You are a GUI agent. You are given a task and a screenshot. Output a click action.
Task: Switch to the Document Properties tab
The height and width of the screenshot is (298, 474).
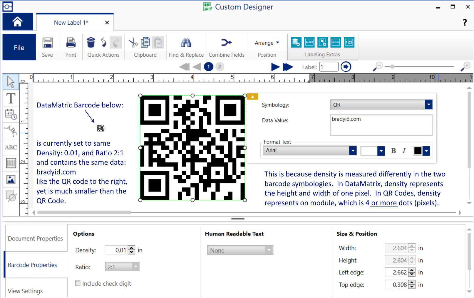[x=35, y=238]
